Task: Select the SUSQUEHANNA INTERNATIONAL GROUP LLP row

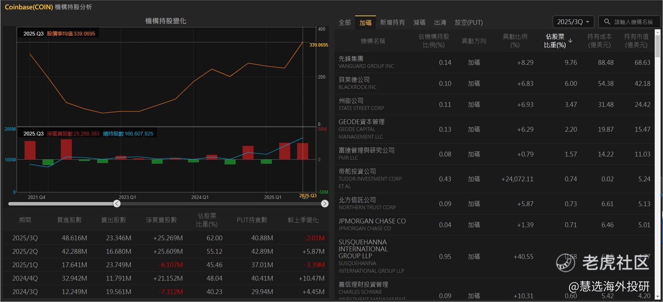Action: pyautogui.click(x=494, y=256)
